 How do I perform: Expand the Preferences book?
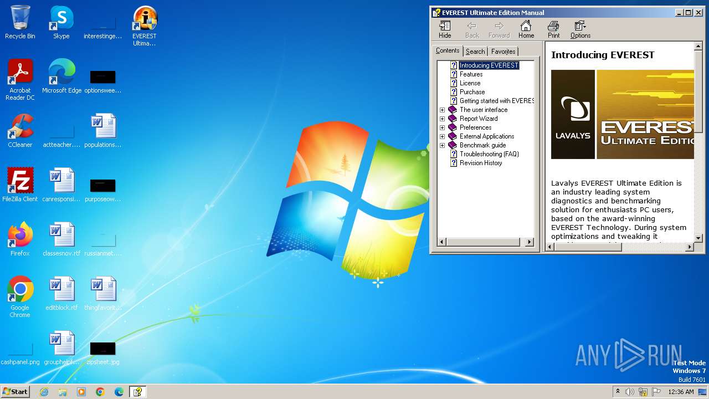coord(443,127)
